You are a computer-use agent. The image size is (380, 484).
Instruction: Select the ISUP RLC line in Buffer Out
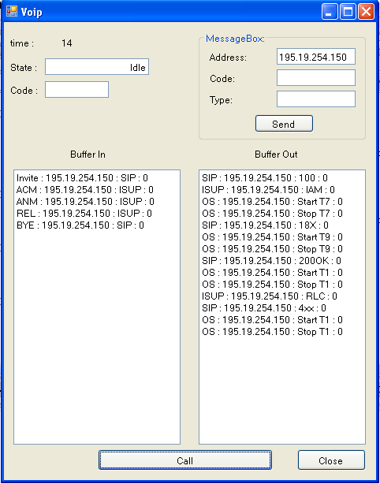pos(270,296)
